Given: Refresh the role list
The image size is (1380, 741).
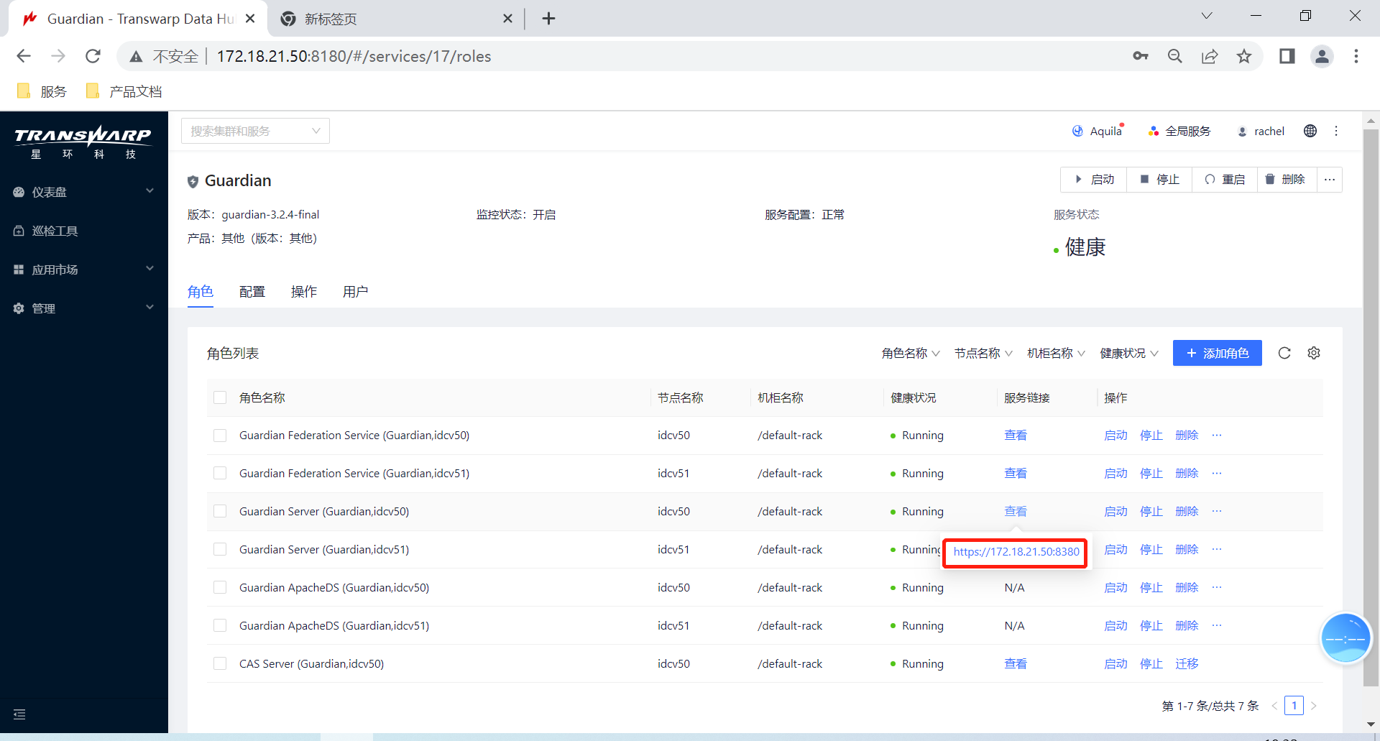Looking at the screenshot, I should tap(1284, 353).
